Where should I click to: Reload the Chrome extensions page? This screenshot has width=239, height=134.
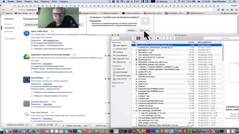click(x=12, y=10)
